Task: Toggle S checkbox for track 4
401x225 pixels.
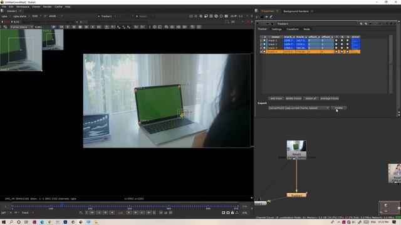Action: click(x=347, y=51)
